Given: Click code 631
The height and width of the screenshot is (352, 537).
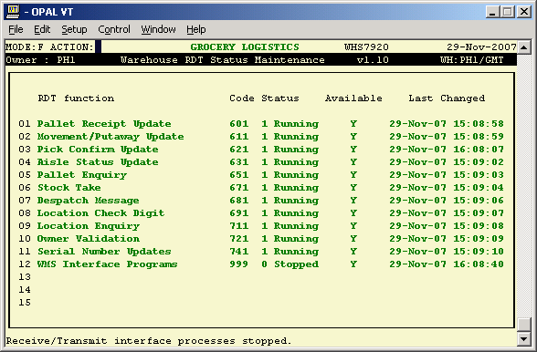Looking at the screenshot, I should [x=238, y=162].
